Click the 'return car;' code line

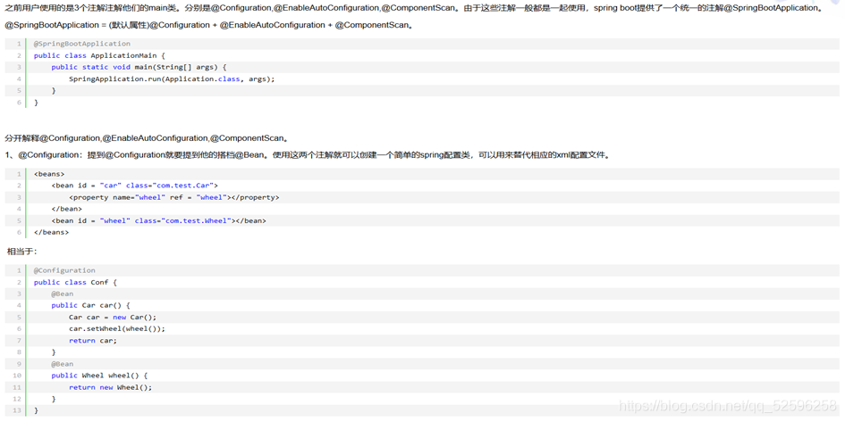pyautogui.click(x=93, y=340)
